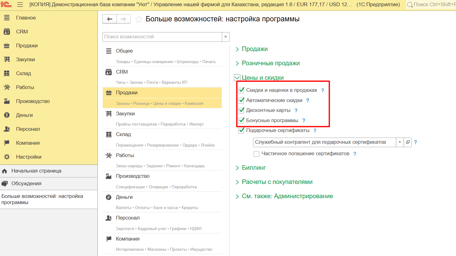The width and height of the screenshot is (456, 256).
Task: Select Закупки in the settings category list
Action: click(x=125, y=114)
